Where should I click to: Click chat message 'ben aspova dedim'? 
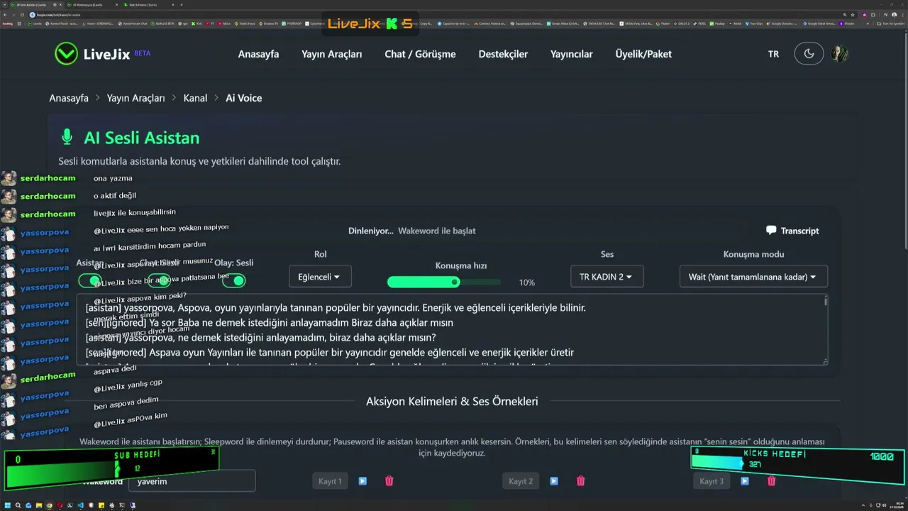(x=126, y=404)
